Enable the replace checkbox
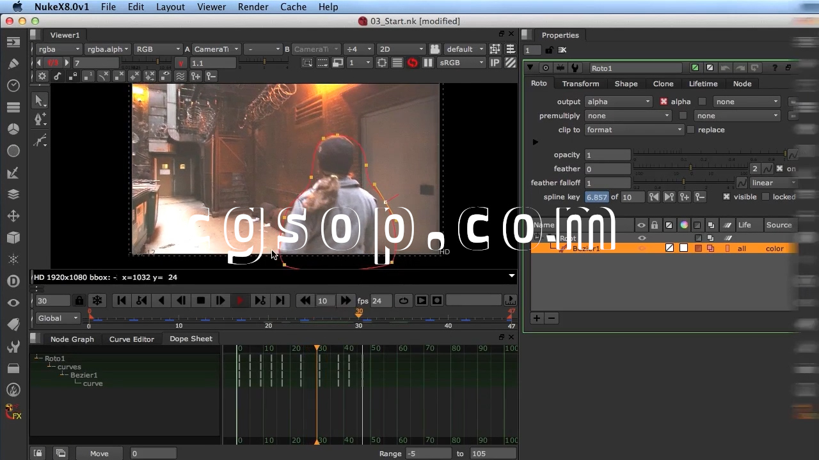 [690, 130]
